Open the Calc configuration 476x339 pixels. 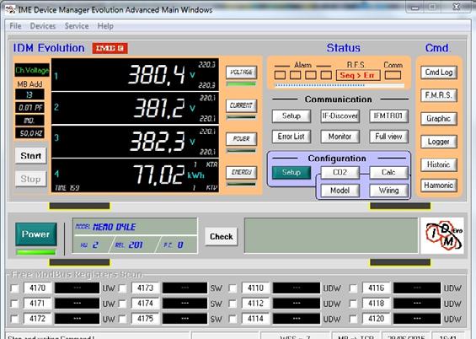388,173
